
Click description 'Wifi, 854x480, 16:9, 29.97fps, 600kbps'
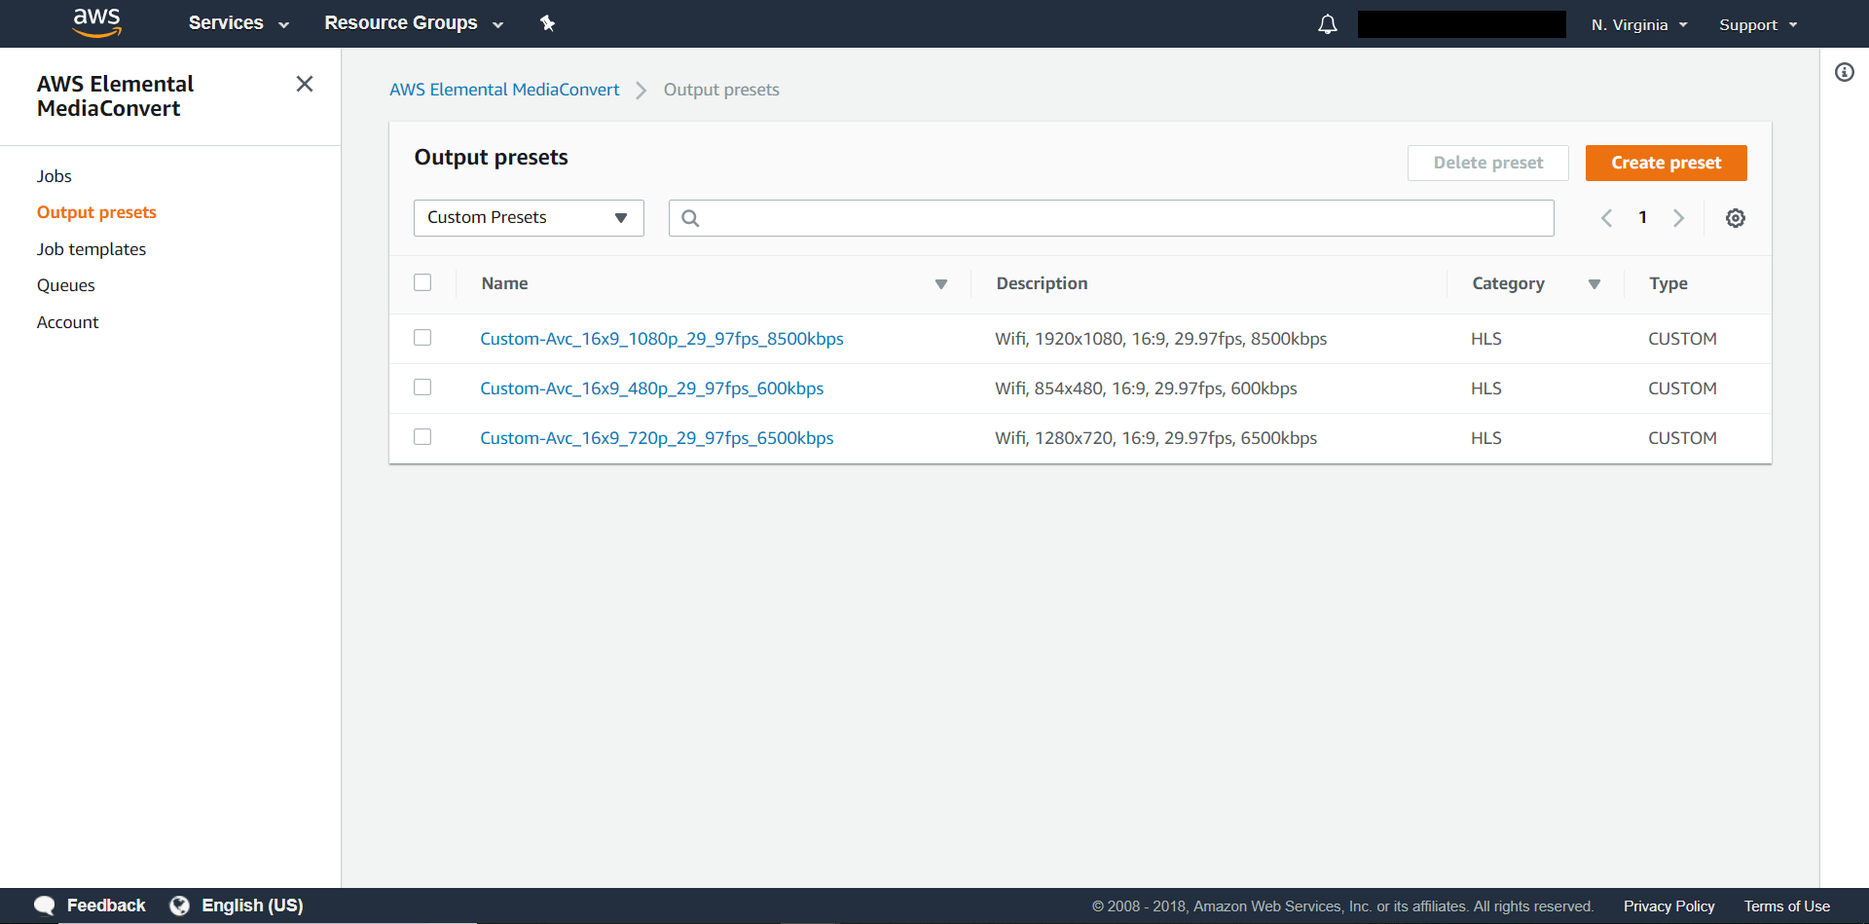[x=1147, y=388]
